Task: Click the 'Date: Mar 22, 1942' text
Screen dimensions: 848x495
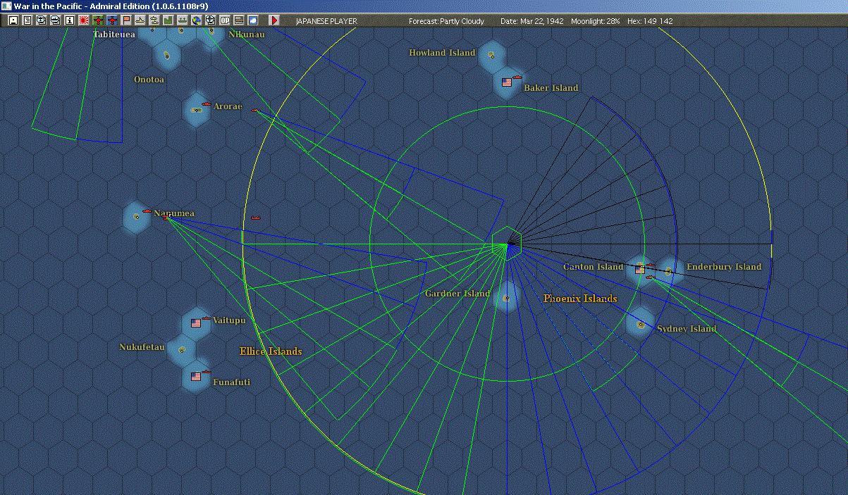Action: [532, 21]
